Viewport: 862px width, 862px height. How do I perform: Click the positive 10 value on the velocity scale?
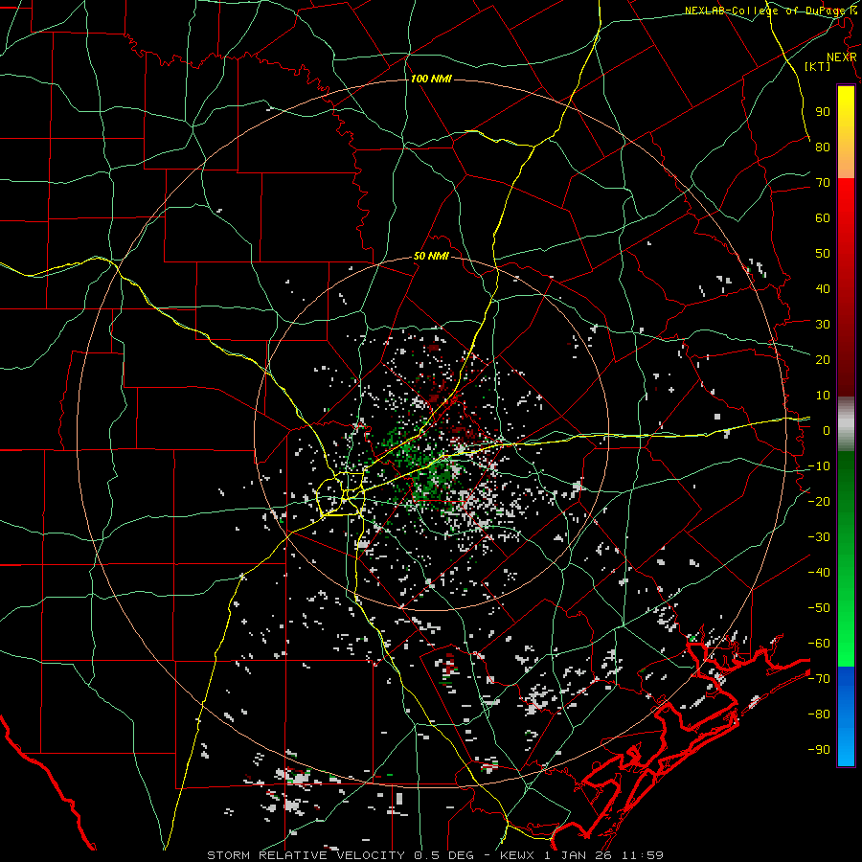pyautogui.click(x=823, y=396)
